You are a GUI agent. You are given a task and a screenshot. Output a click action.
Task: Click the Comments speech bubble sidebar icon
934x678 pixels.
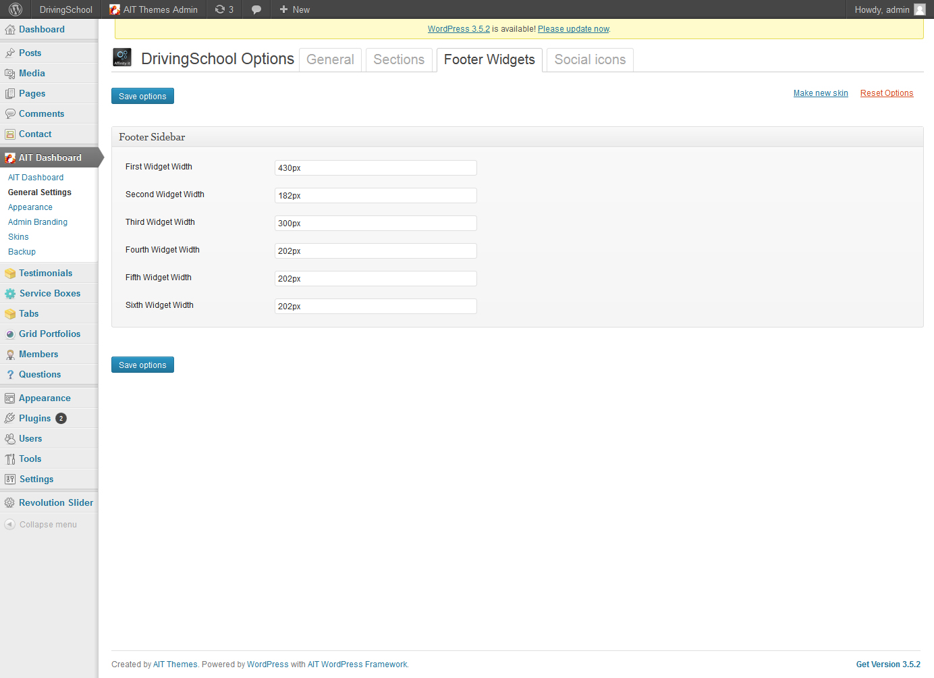10,114
